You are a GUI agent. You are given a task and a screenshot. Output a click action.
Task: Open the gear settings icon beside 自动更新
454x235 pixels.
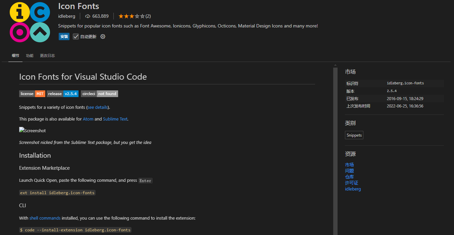(103, 36)
